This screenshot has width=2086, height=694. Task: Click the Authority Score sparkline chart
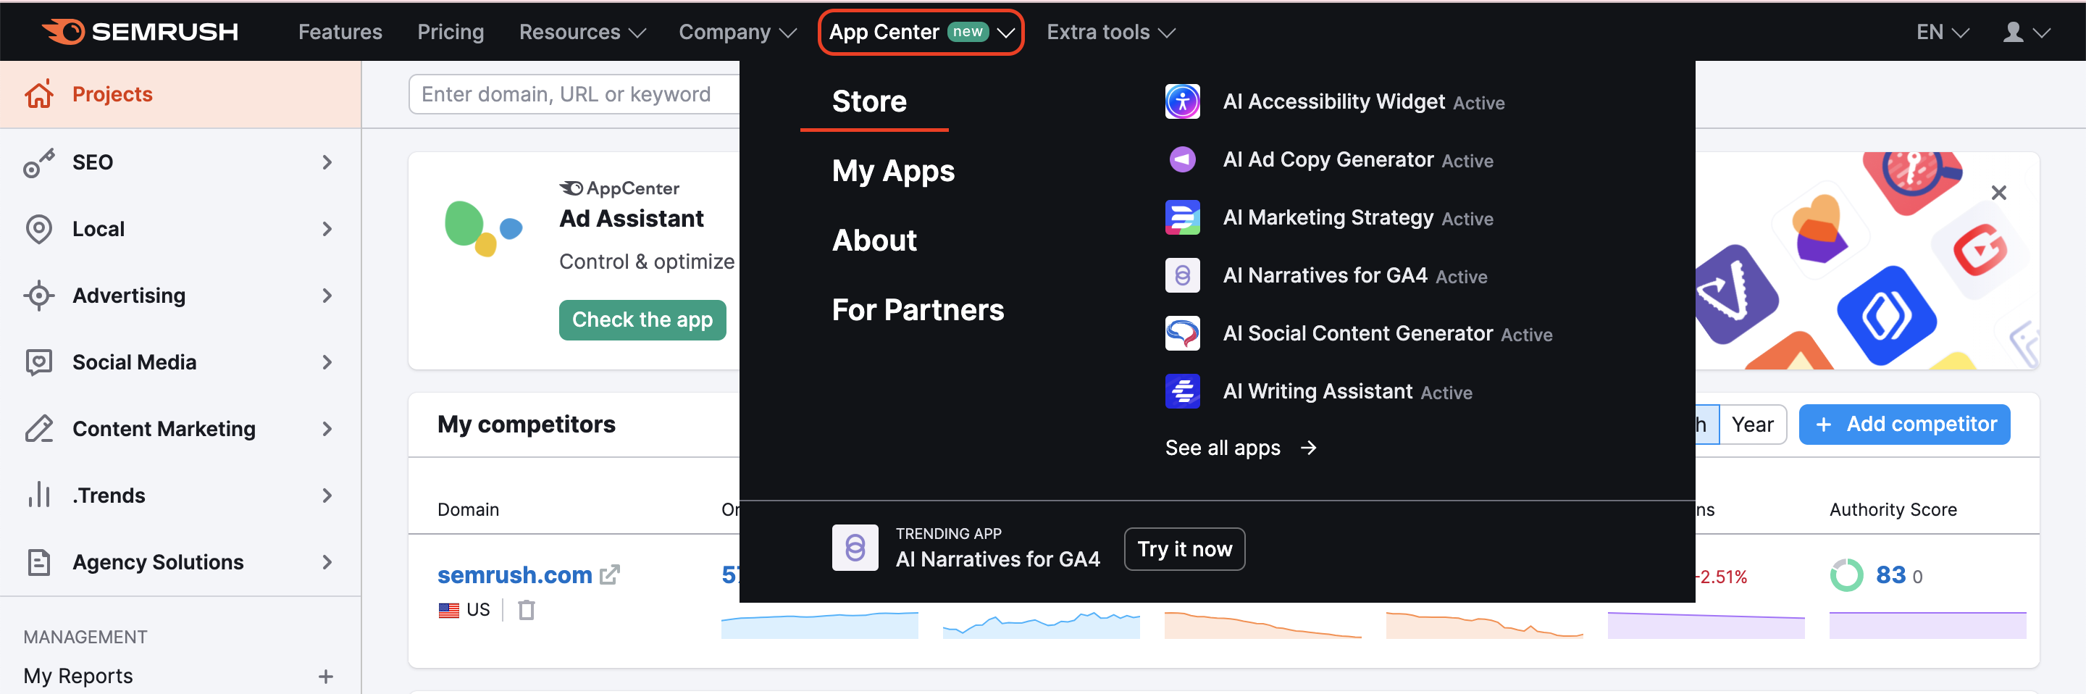pyautogui.click(x=1927, y=624)
